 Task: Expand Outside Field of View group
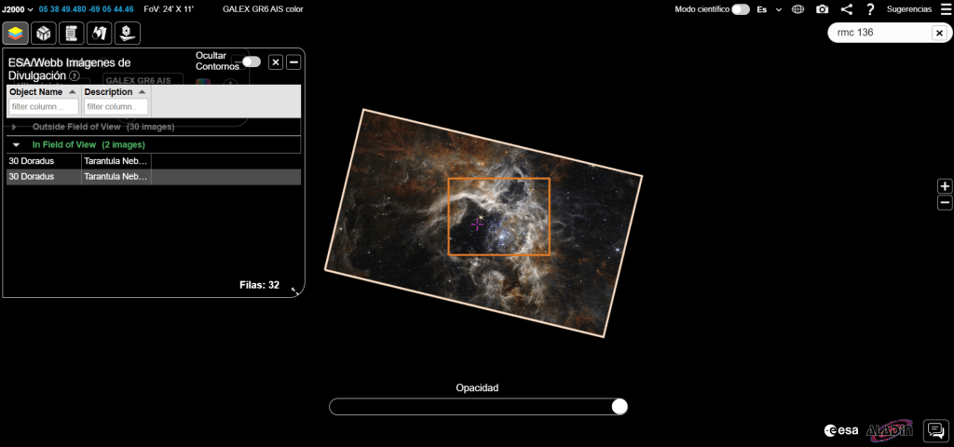15,127
